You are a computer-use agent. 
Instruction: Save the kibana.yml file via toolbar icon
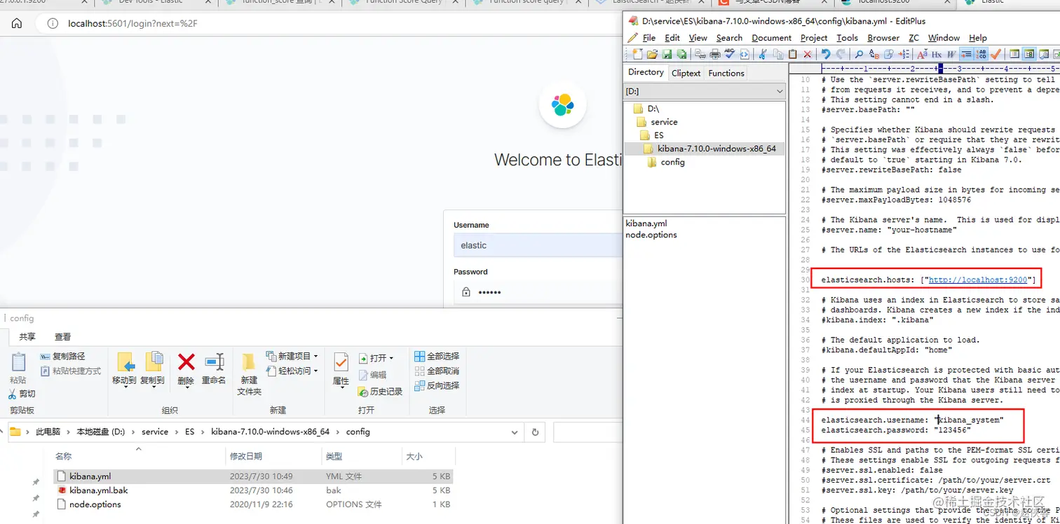[667, 54]
